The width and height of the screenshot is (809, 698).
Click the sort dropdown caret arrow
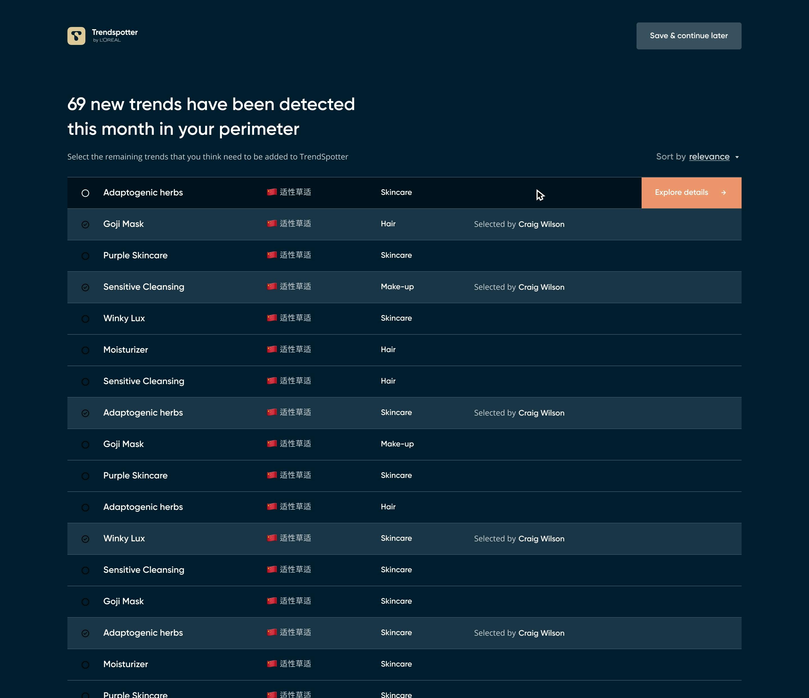point(737,157)
